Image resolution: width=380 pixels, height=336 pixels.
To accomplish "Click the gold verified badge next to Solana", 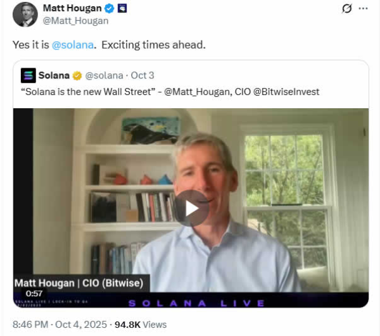I will pyautogui.click(x=77, y=76).
